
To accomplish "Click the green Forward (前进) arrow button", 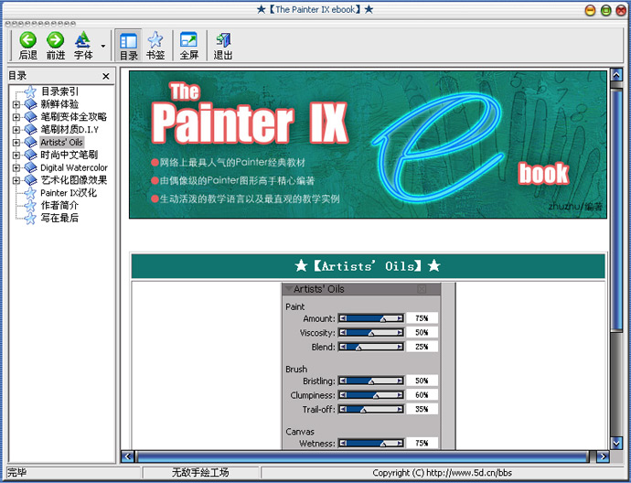I will point(55,45).
